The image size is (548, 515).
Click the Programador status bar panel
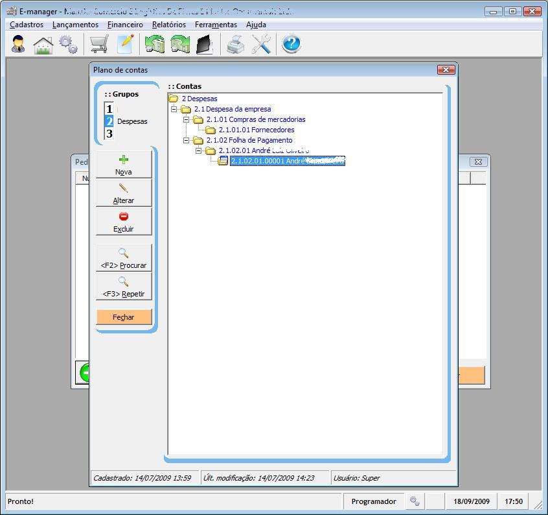(374, 501)
